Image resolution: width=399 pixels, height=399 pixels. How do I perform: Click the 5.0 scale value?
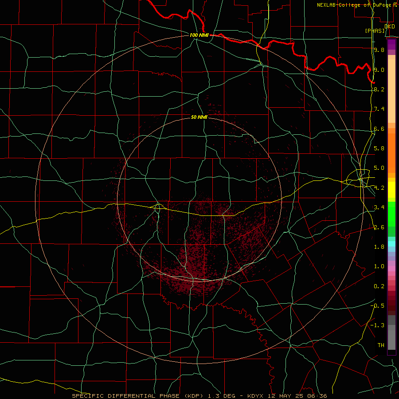point(379,168)
